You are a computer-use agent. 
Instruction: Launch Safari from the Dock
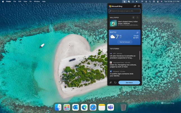click(93, 107)
